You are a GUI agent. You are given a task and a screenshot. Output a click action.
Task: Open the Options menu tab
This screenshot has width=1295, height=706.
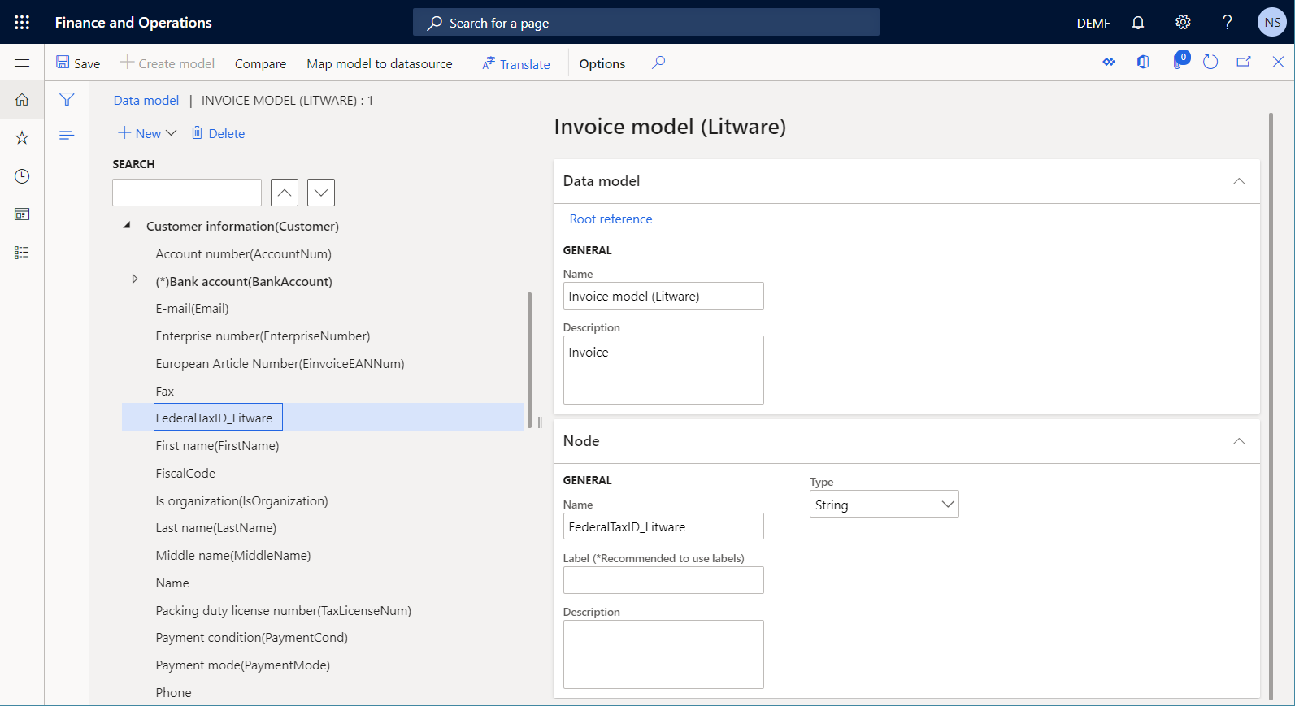tap(602, 63)
